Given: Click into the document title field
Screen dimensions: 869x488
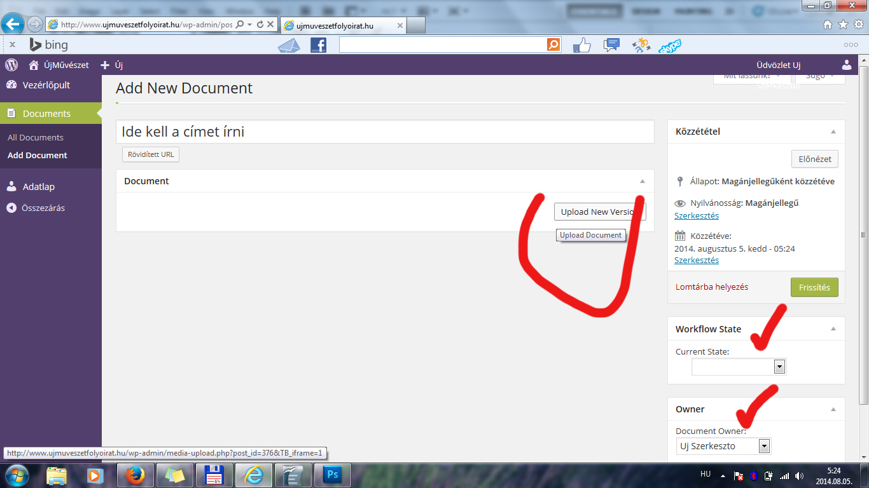Looking at the screenshot, I should point(384,132).
